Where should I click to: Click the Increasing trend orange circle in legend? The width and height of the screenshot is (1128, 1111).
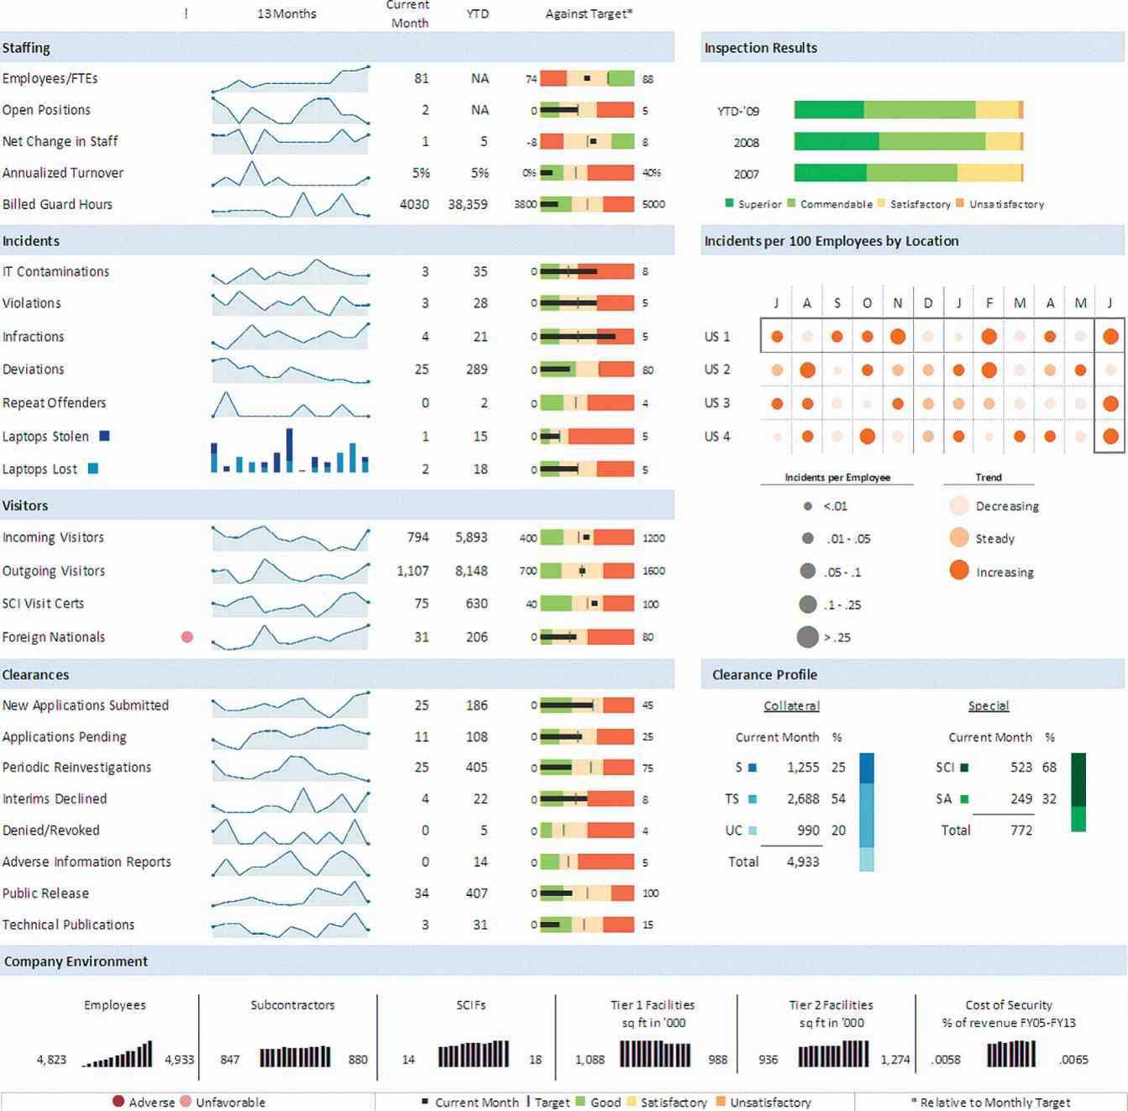[959, 571]
